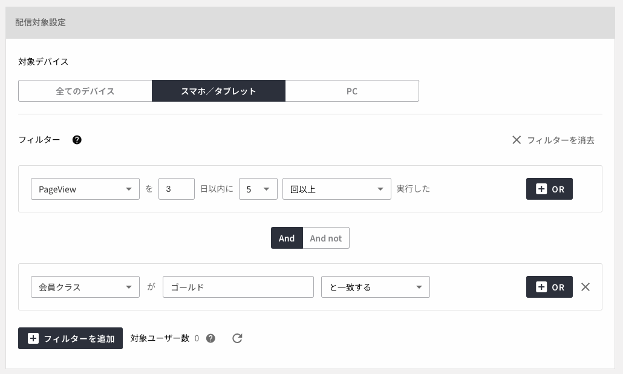Add OR condition to PageView filter
Screen dimensions: 623x374
(549, 189)
